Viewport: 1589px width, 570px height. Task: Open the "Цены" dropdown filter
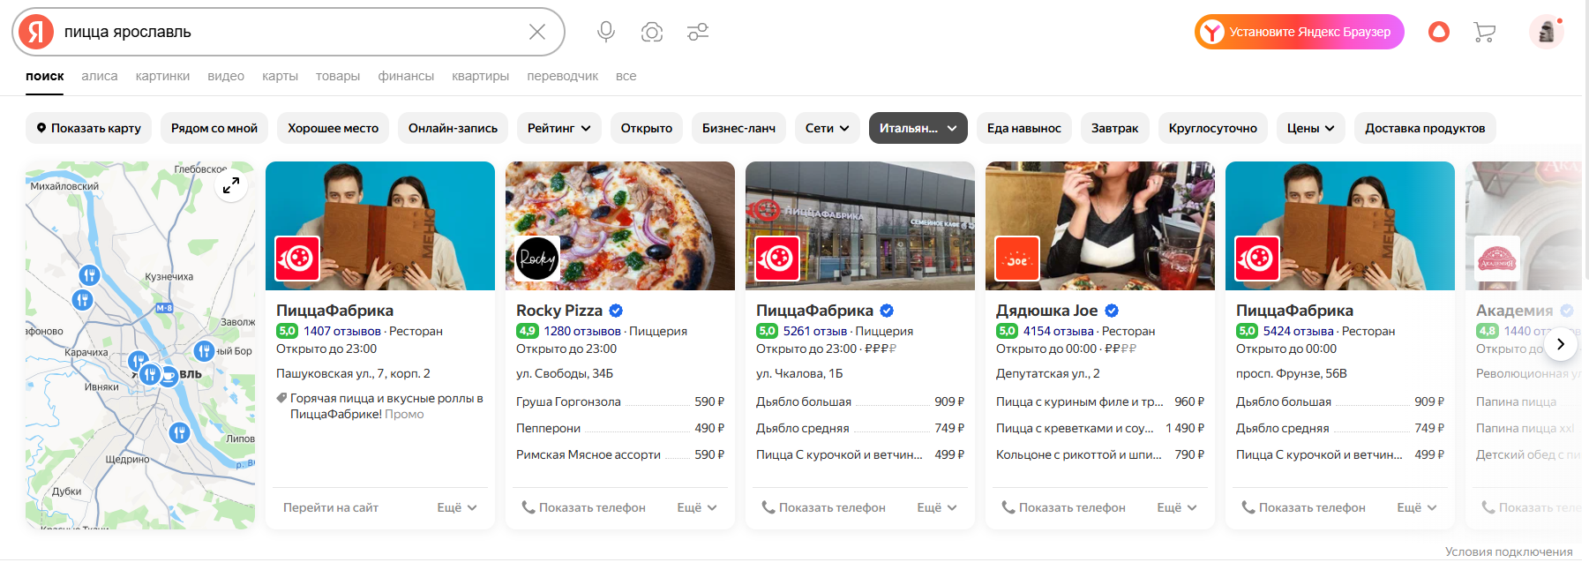[x=1310, y=128]
